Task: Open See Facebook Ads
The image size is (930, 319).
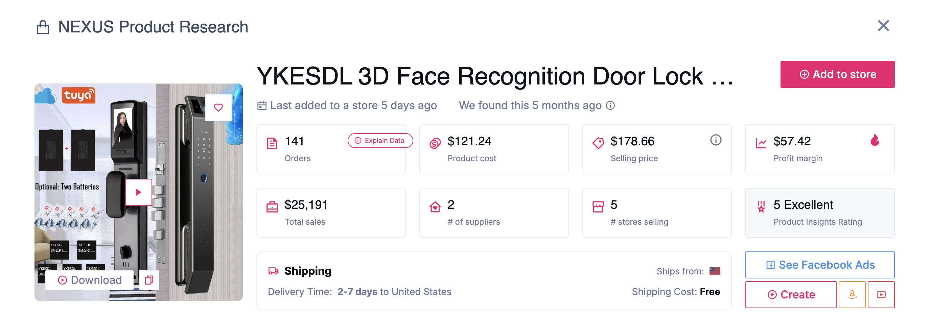Action: click(819, 265)
